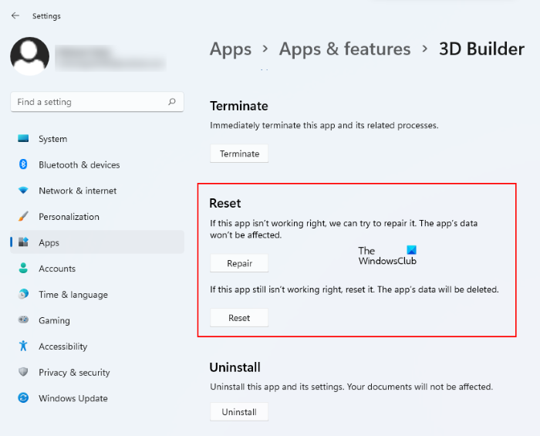Click the Privacy & security shield icon

(x=23, y=373)
